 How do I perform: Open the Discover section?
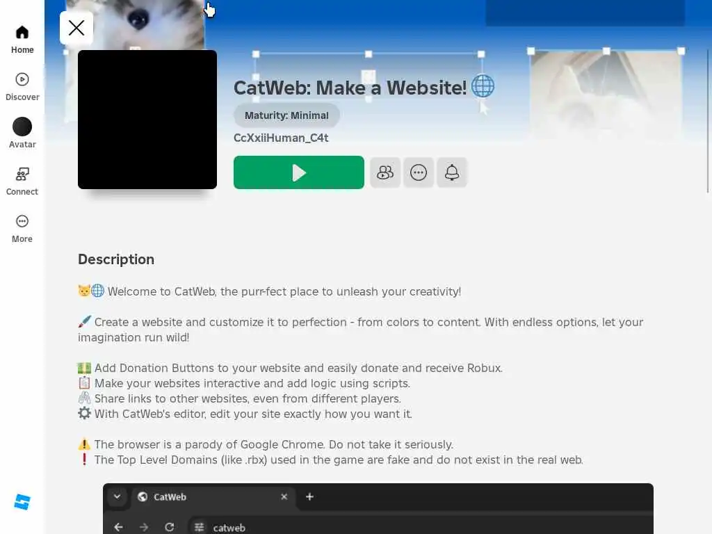(x=22, y=87)
